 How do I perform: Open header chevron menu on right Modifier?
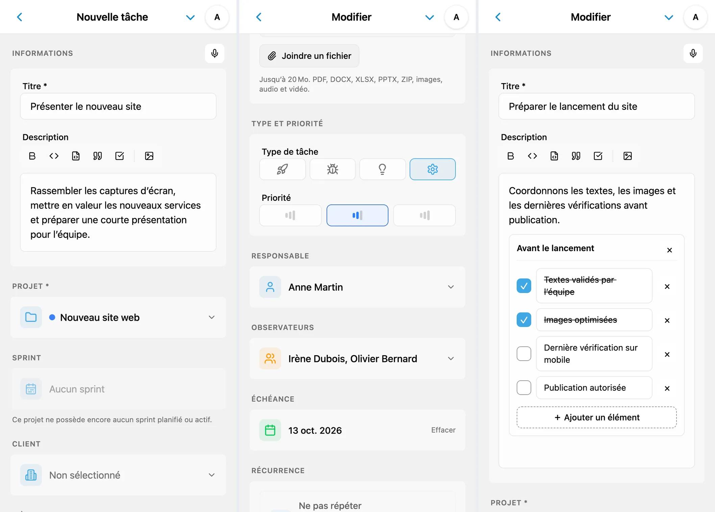click(669, 17)
